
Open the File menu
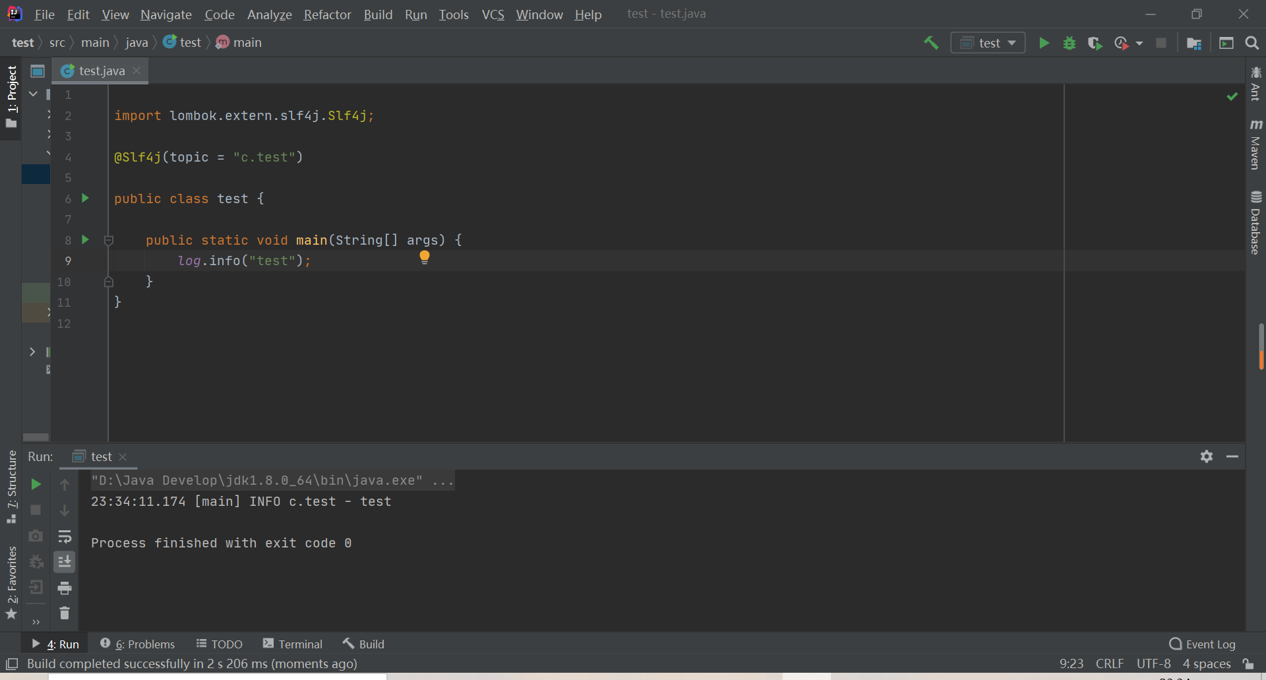[44, 14]
